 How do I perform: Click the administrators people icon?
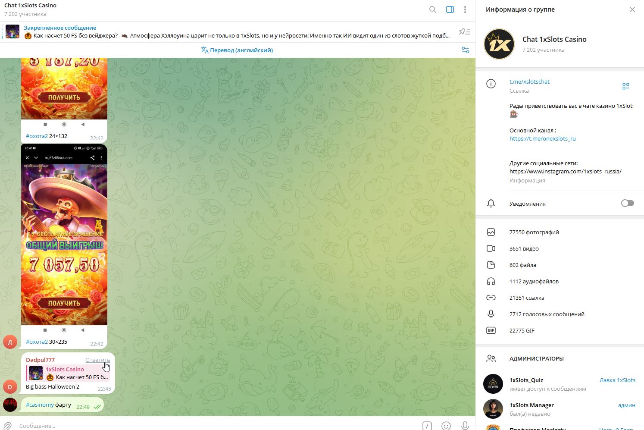(x=491, y=358)
